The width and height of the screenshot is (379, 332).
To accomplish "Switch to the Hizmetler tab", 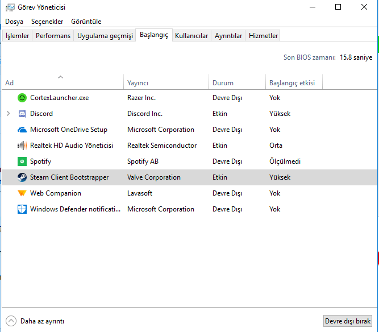I will (264, 36).
